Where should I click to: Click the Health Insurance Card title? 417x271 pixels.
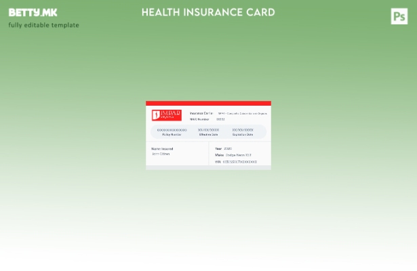pos(208,12)
